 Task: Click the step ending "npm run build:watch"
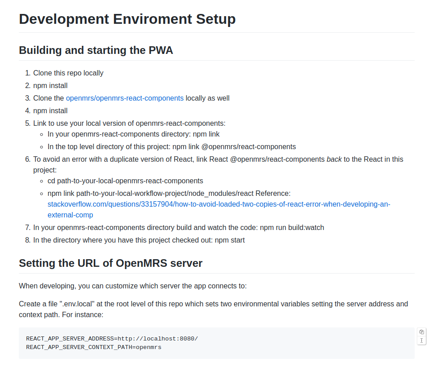(179, 227)
